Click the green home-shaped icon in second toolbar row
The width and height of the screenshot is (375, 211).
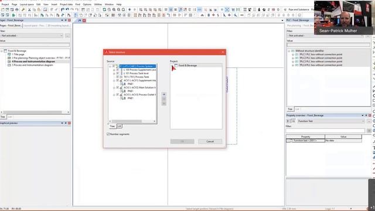point(13,15)
